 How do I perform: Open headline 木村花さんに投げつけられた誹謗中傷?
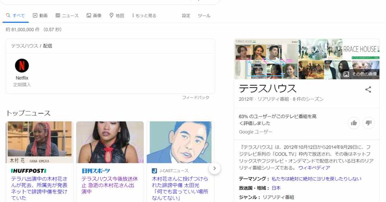pos(180,188)
